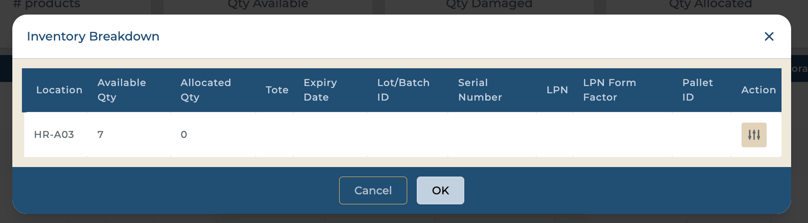Viewport: 808px width, 223px height.
Task: Click the Available Qty column header
Action: coord(121,90)
